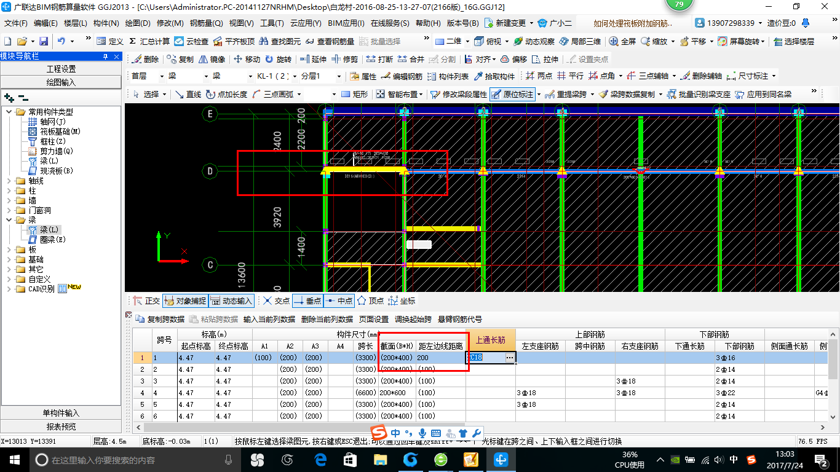Open 编辑钢筋 edit rebar
Viewport: 840px width, 472px height.
pos(402,76)
